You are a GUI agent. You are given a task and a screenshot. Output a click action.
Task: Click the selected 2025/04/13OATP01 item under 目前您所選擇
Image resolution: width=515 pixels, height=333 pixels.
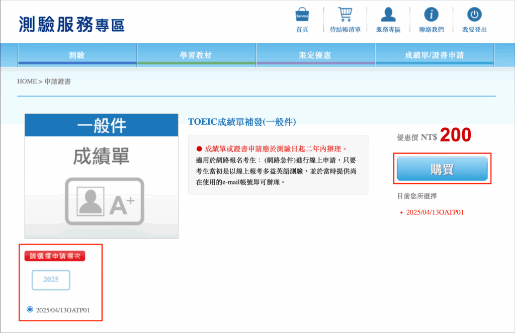pos(435,212)
